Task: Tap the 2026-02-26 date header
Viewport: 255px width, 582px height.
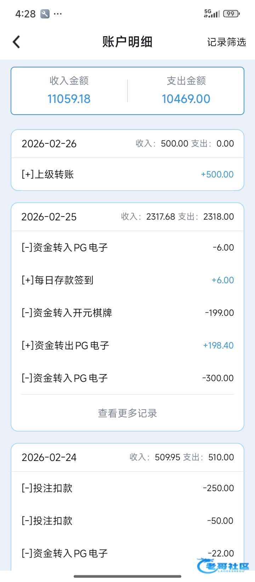Action: [x=49, y=144]
